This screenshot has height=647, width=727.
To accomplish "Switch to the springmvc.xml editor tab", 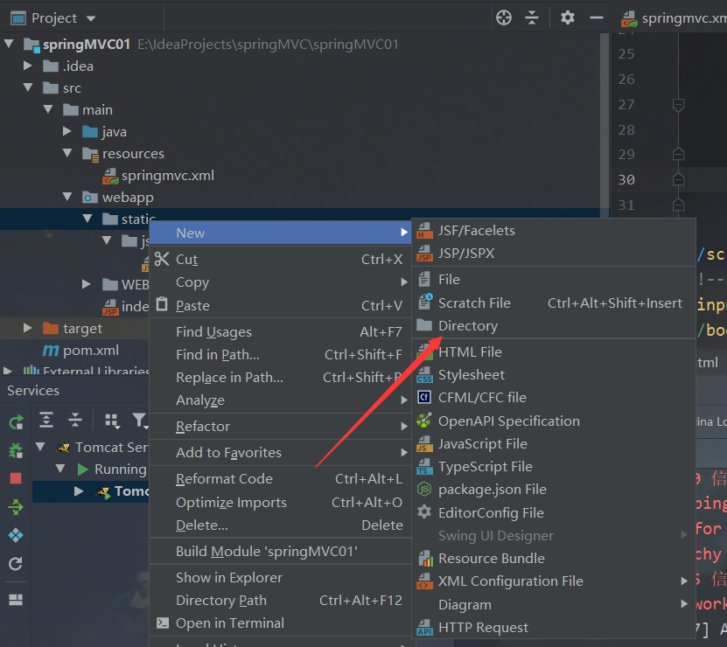I will [x=675, y=18].
